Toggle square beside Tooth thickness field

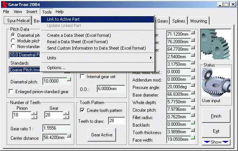(193, 130)
